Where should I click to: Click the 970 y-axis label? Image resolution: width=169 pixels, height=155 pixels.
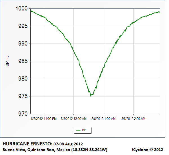[x=23, y=114]
